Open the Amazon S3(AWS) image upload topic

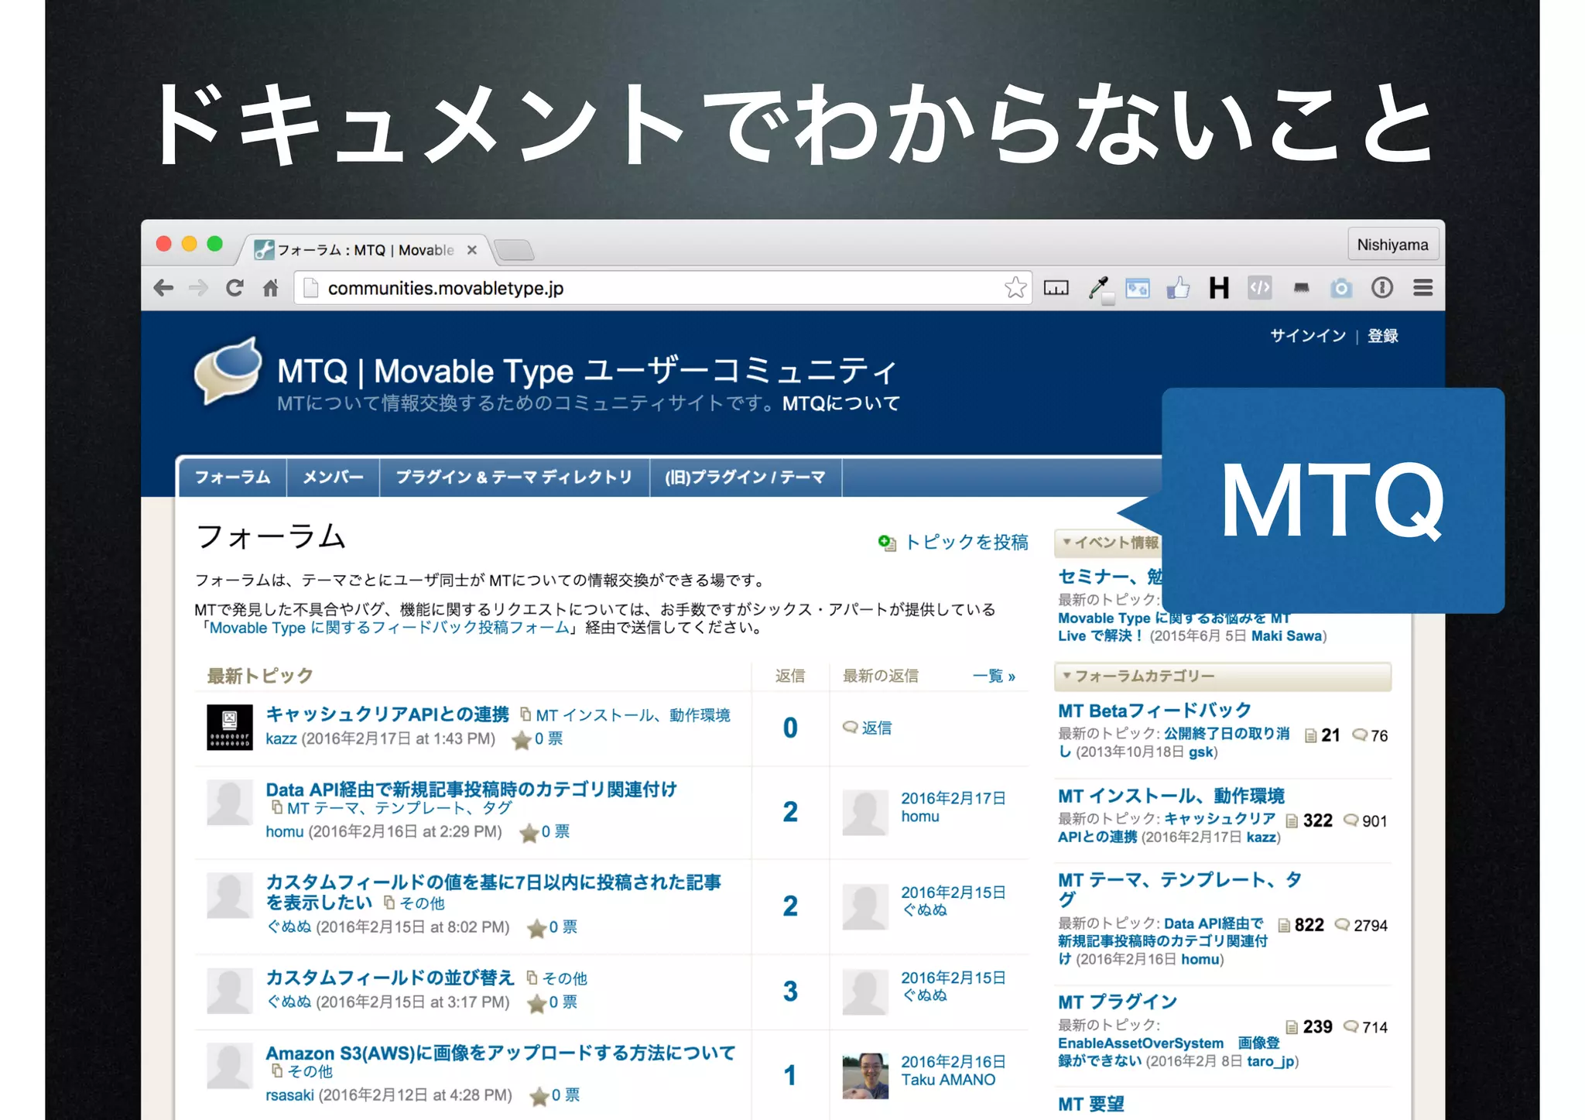pyautogui.click(x=500, y=1053)
